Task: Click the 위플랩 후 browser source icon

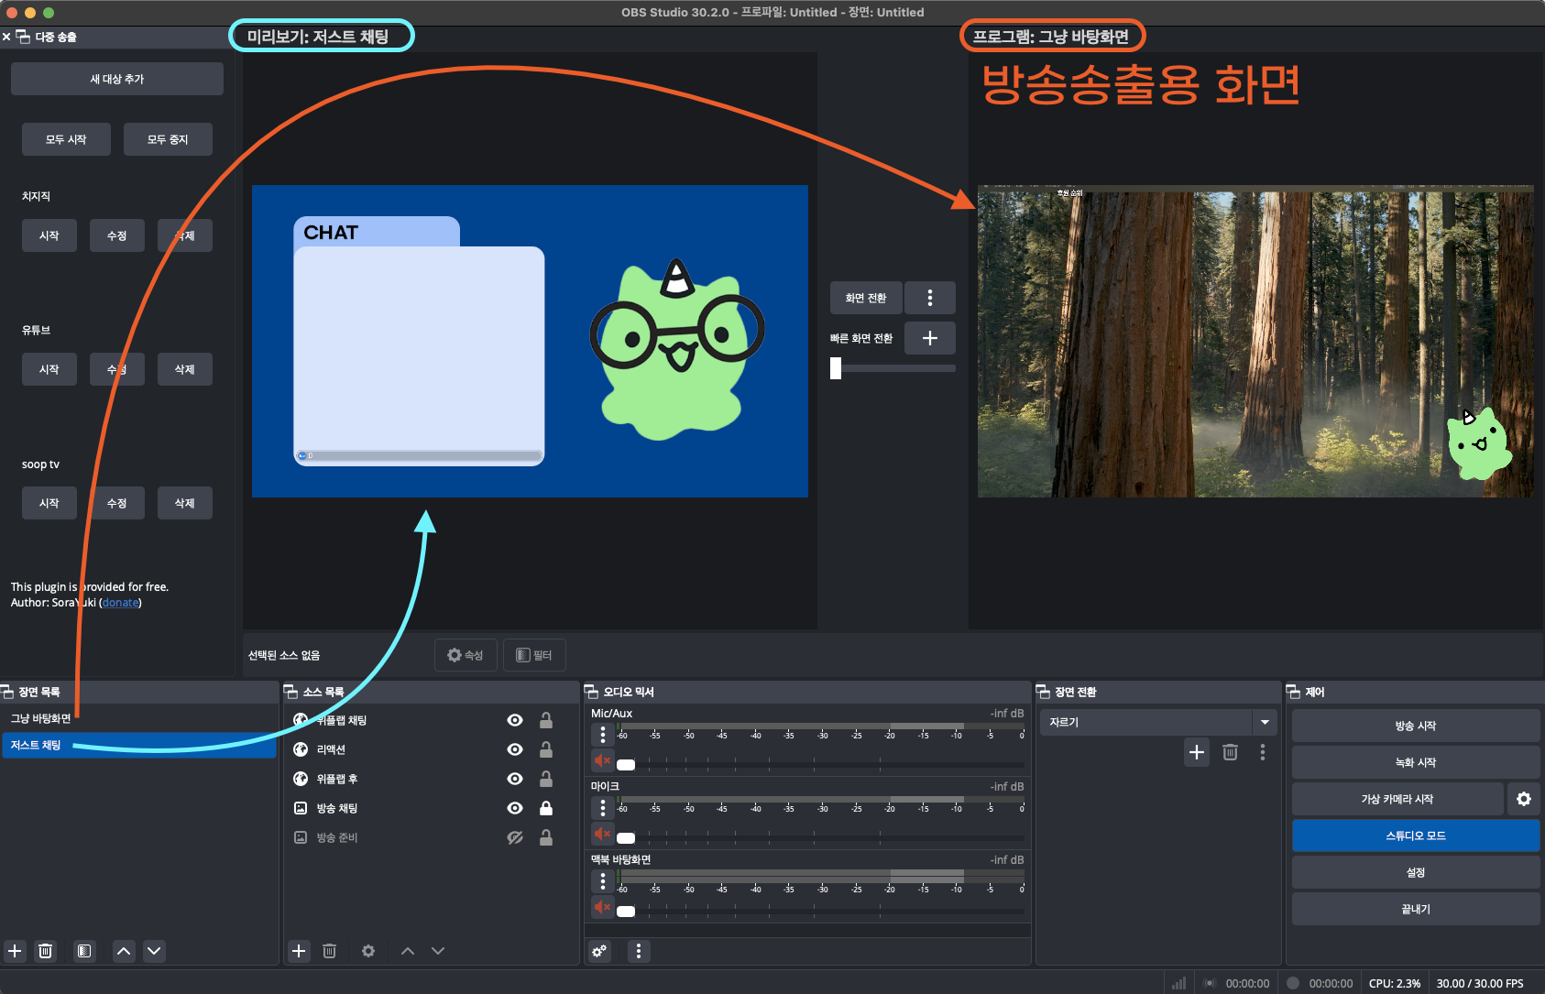Action: (301, 779)
